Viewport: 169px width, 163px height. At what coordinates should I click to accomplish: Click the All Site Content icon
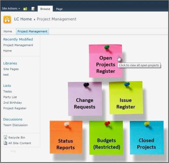(5, 143)
